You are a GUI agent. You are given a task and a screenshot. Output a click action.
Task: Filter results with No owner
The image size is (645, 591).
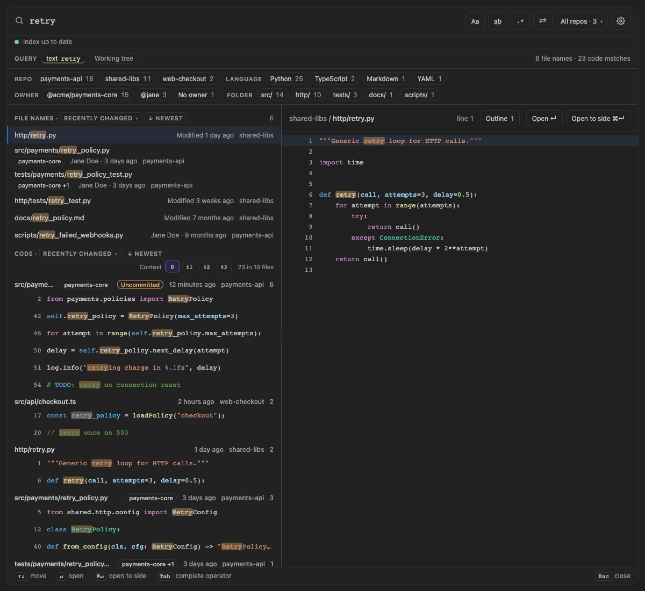(196, 95)
